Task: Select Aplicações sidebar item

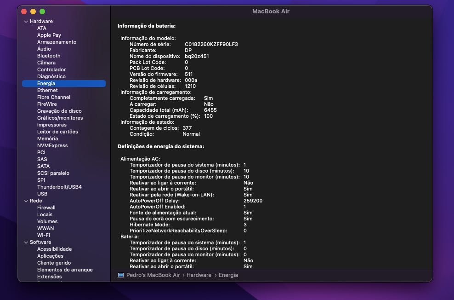Action: point(50,256)
